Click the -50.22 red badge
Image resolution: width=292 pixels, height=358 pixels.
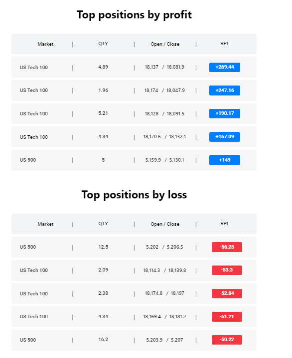[x=227, y=340]
